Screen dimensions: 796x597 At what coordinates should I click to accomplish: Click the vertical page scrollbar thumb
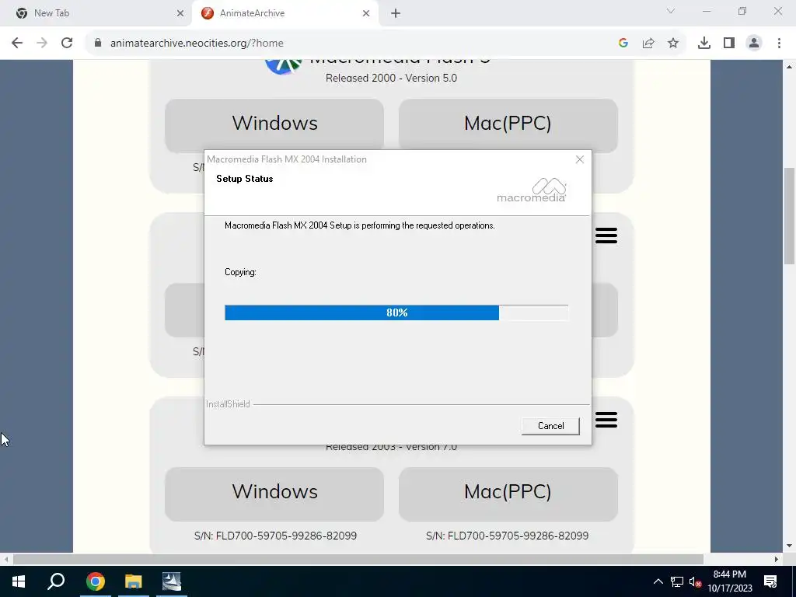point(789,216)
